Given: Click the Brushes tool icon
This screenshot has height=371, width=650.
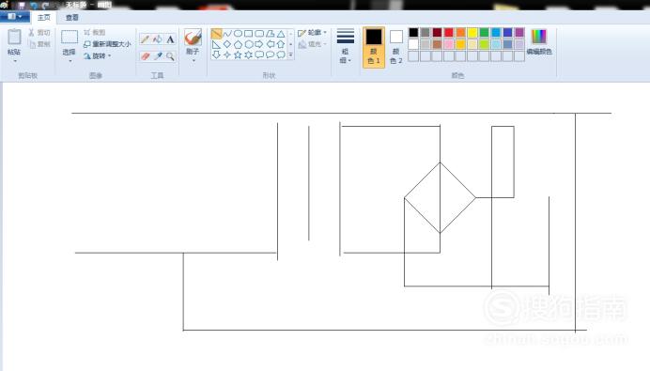Looking at the screenshot, I should point(193,38).
